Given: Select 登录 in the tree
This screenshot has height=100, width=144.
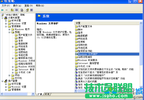Looking at the screenshot, I should point(21,41).
